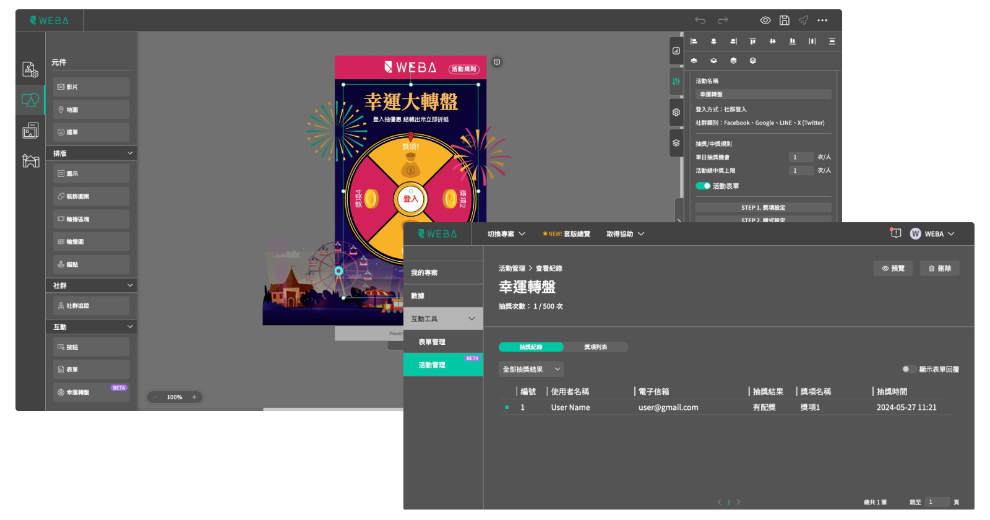Align vertical centers icon
The image size is (990, 520).
point(772,41)
